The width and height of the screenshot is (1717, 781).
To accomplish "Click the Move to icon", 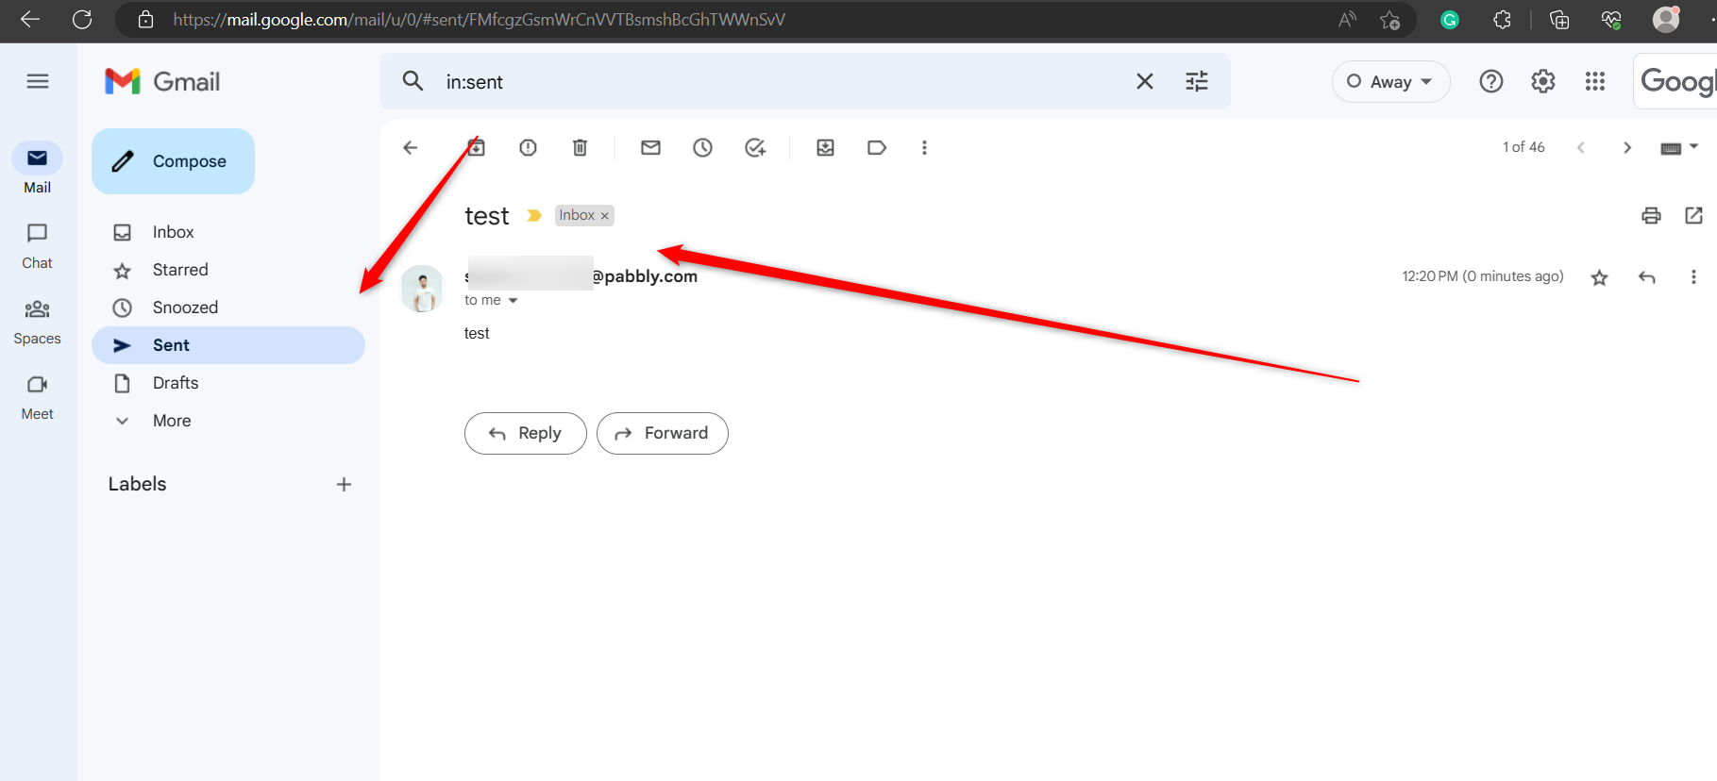I will (825, 147).
